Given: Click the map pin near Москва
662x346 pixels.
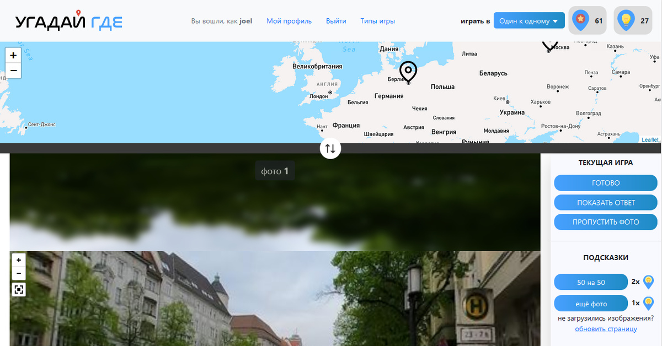Looking at the screenshot, I should pyautogui.click(x=549, y=46).
